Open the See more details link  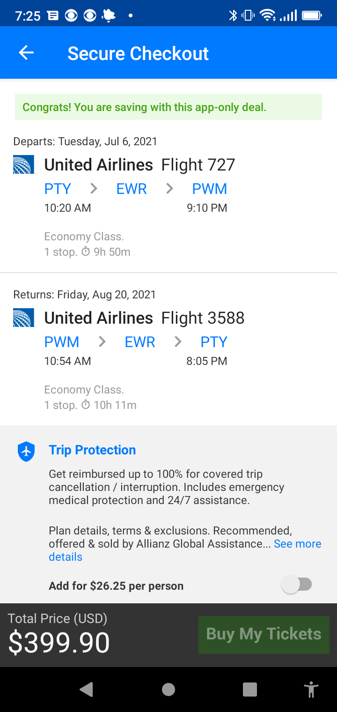coord(297,544)
